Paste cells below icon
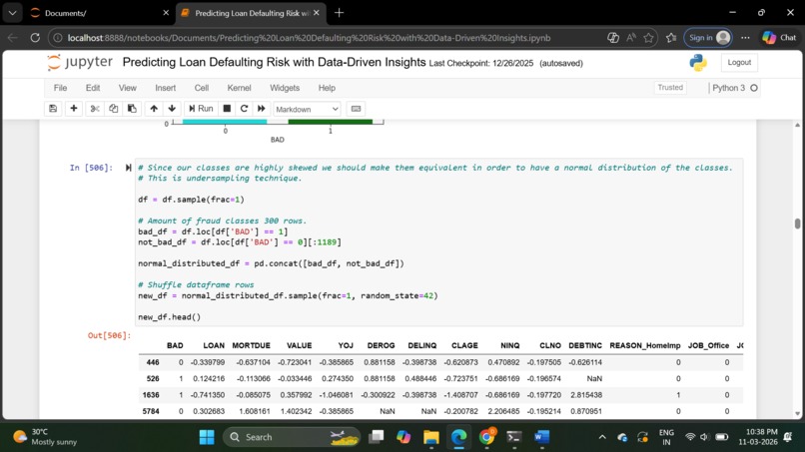This screenshot has height=452, width=805. pos(132,109)
